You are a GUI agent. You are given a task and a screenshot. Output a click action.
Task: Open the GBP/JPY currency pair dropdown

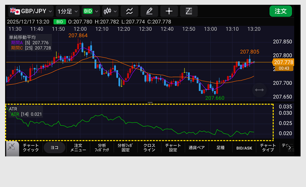click(x=31, y=11)
